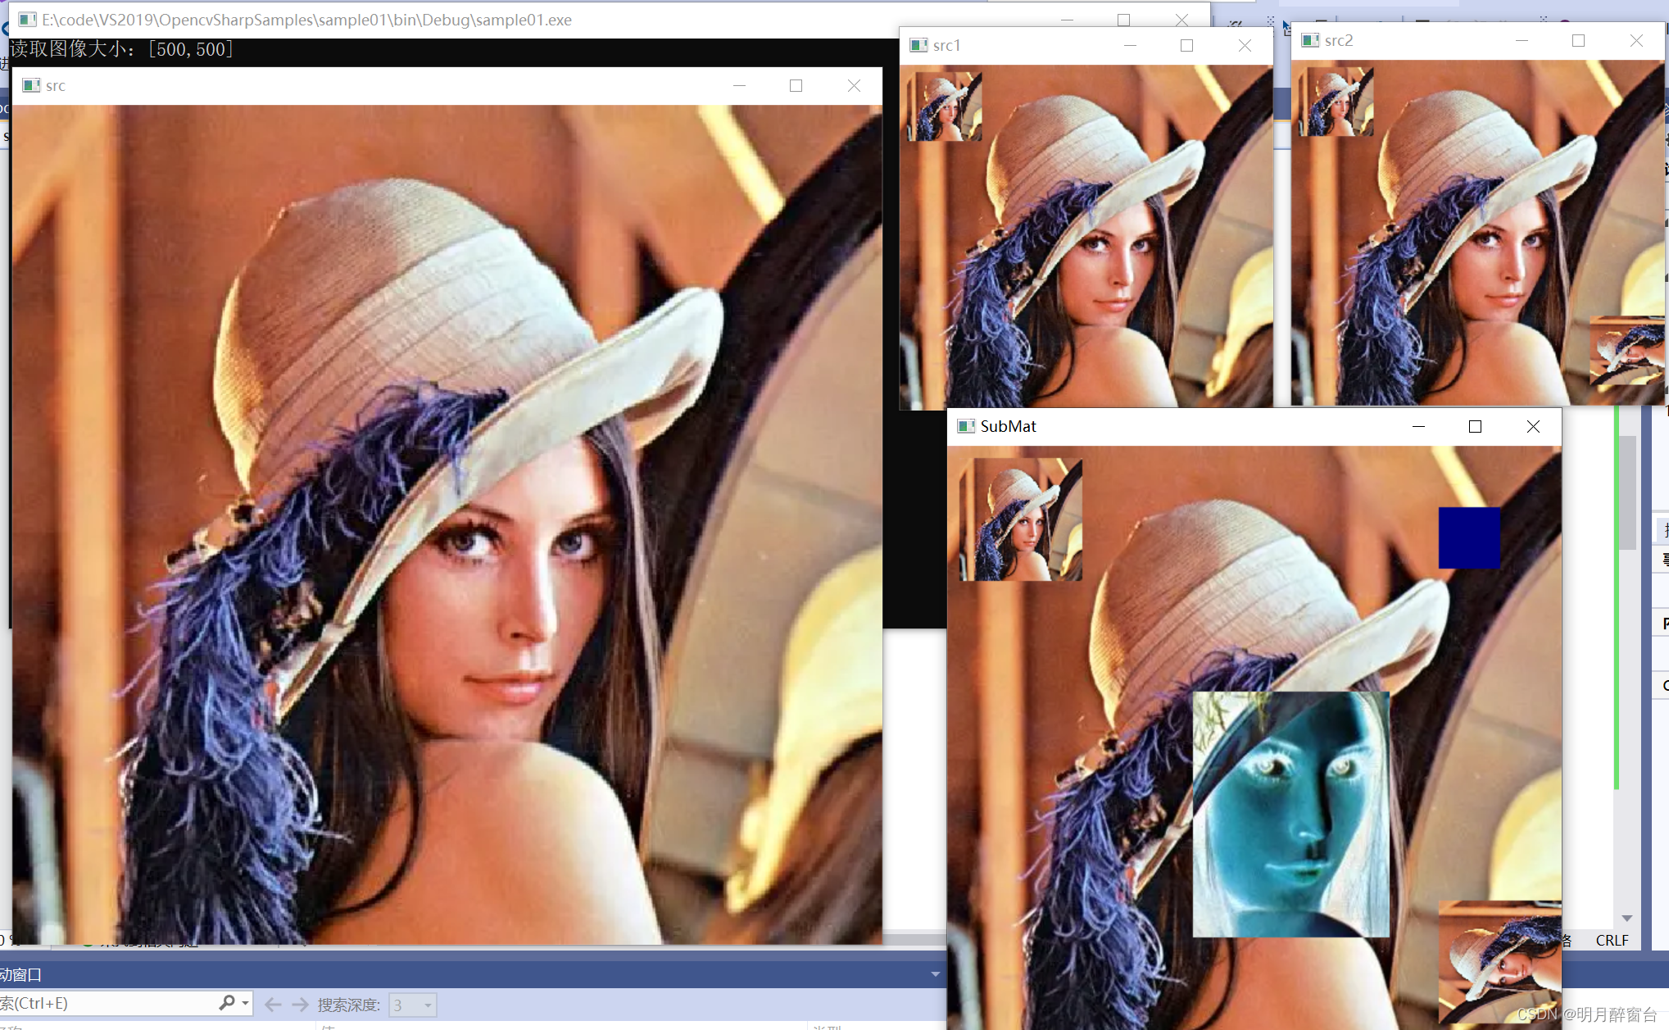
Task: Maximize the src2 window
Action: pos(1578,40)
